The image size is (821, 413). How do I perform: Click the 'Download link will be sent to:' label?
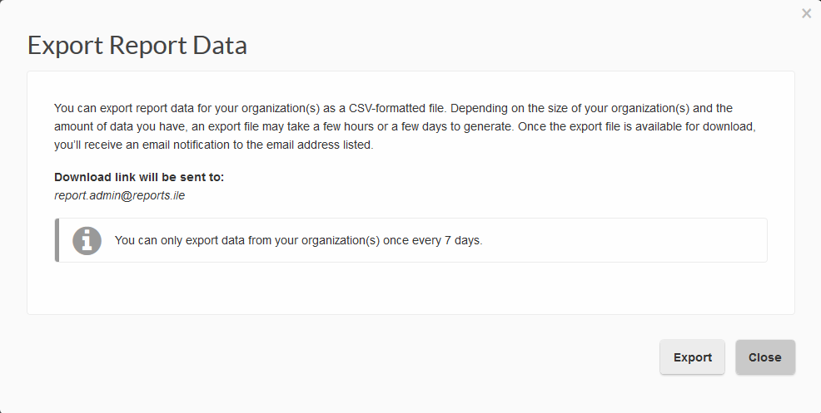[139, 177]
